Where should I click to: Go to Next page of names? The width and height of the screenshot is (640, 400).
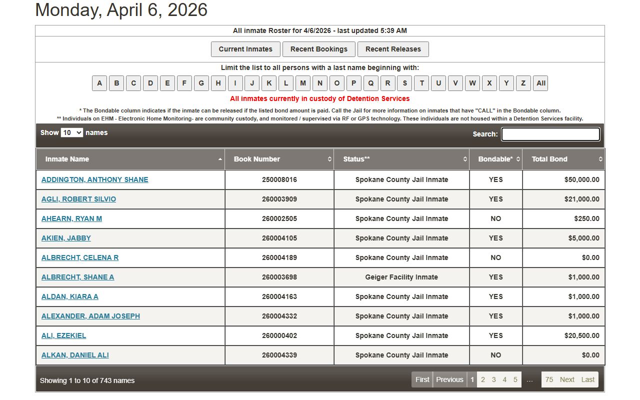coord(567,379)
